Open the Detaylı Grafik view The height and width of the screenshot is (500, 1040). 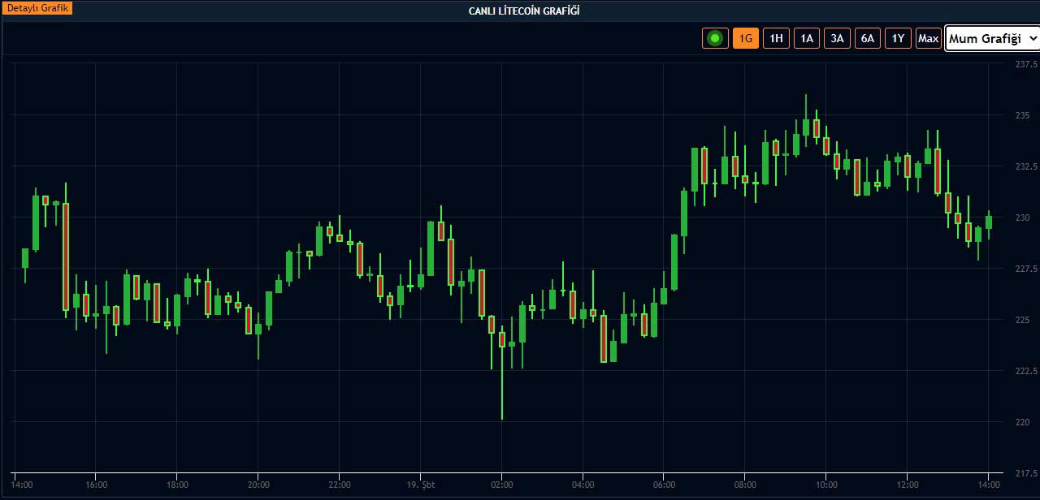point(38,8)
